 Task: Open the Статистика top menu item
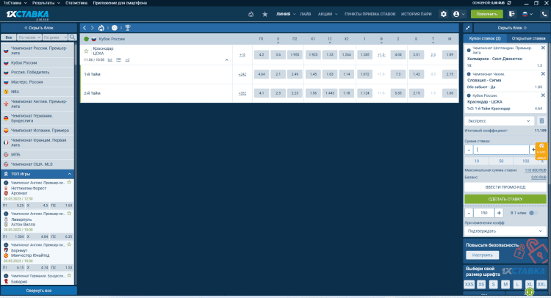[76, 3]
